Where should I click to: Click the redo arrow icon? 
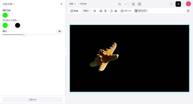[x=126, y=4]
